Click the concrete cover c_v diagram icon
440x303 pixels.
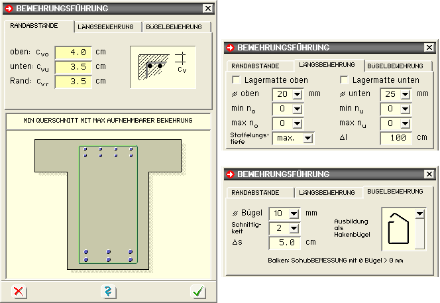click(x=162, y=66)
